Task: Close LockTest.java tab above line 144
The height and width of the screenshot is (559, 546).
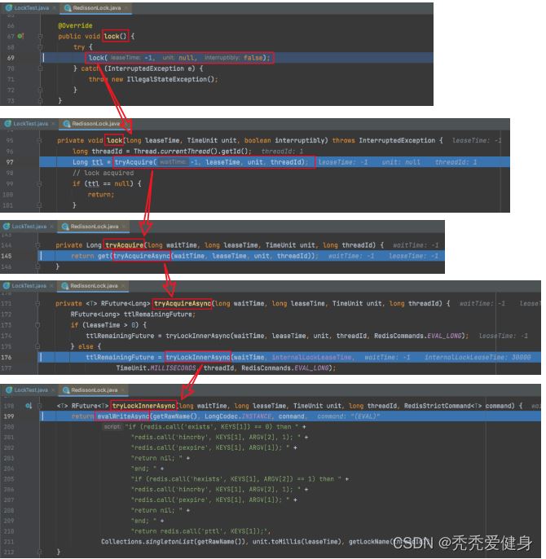Action: 53,227
